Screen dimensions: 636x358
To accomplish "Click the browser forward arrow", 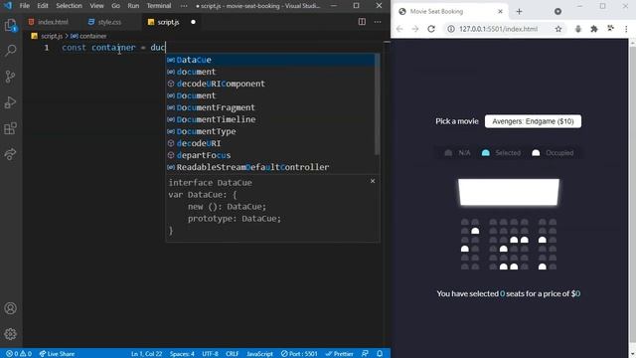I will point(415,29).
